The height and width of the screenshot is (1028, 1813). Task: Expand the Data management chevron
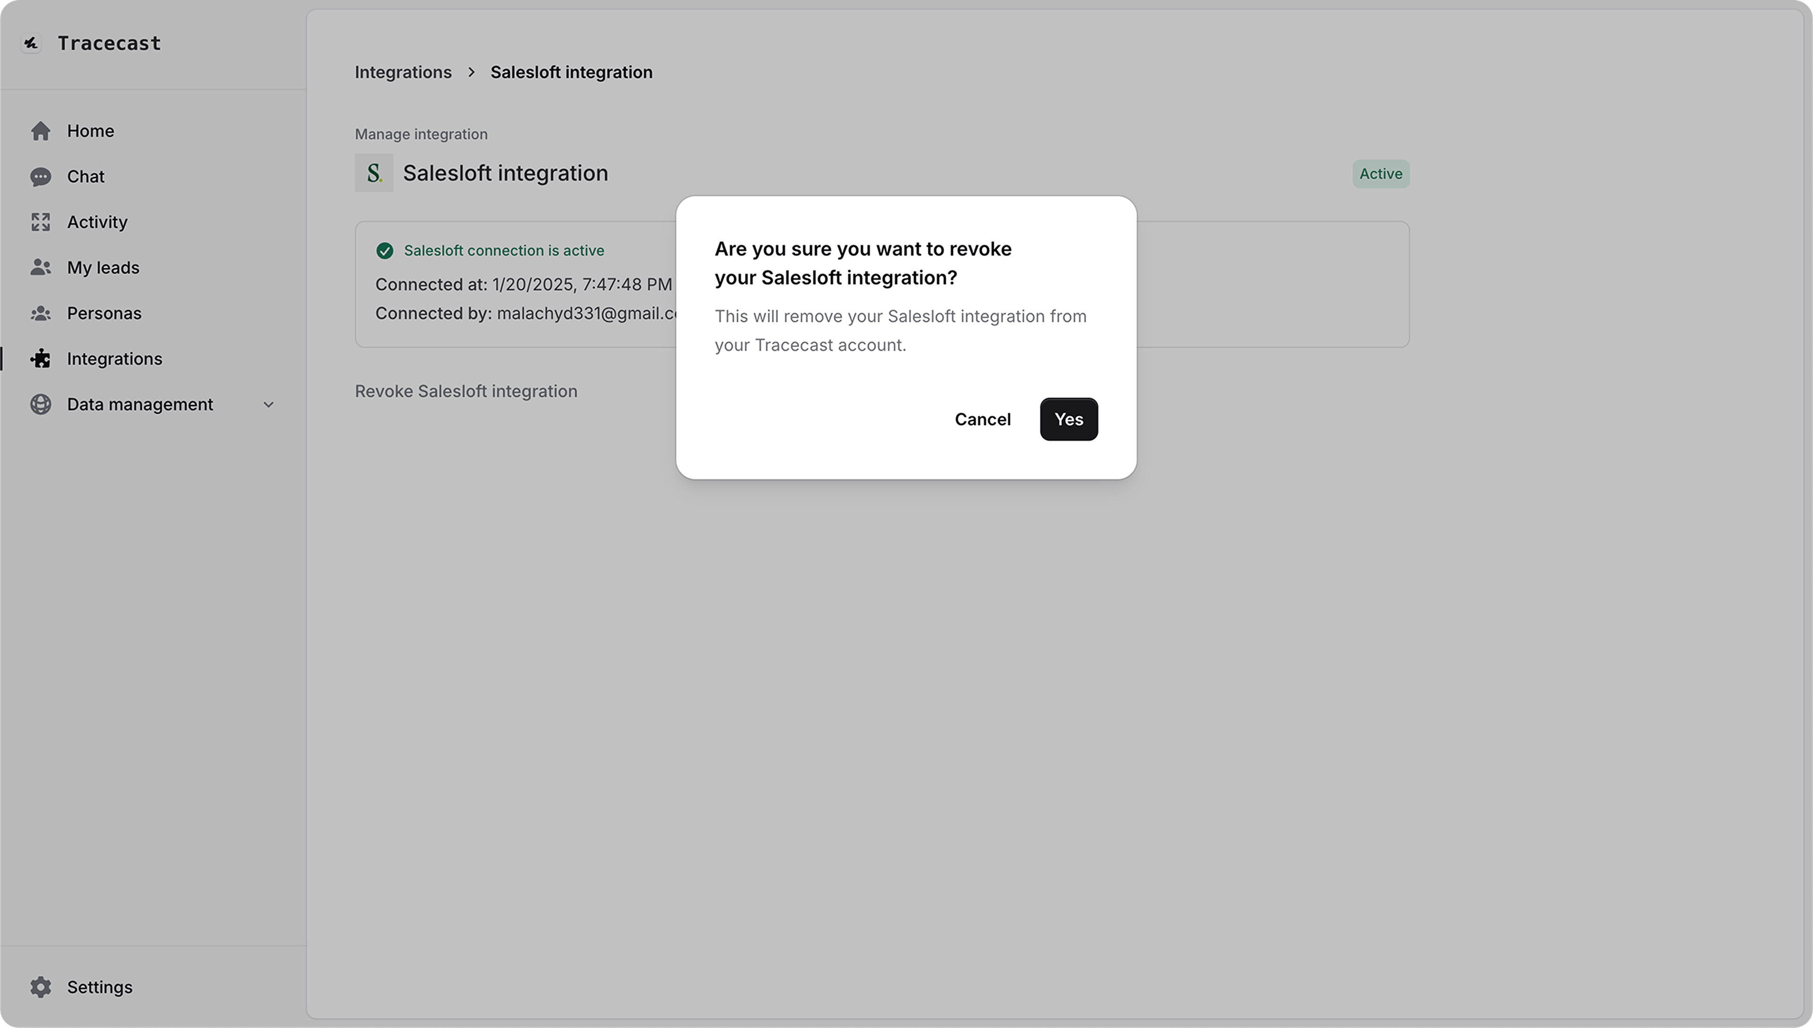[x=268, y=405]
